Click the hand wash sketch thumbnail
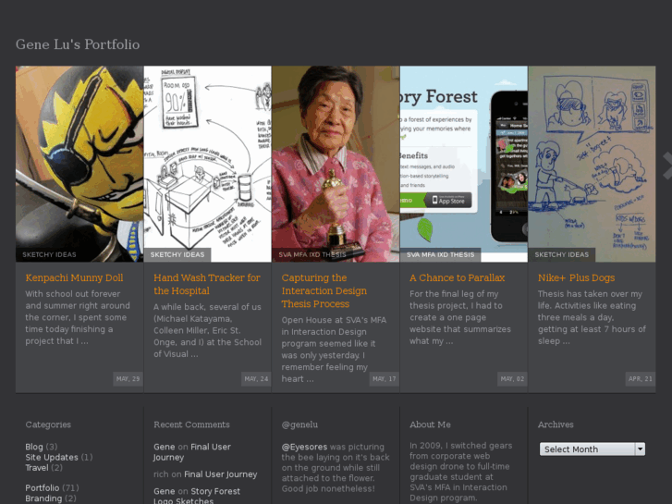672x504 pixels. (x=207, y=157)
